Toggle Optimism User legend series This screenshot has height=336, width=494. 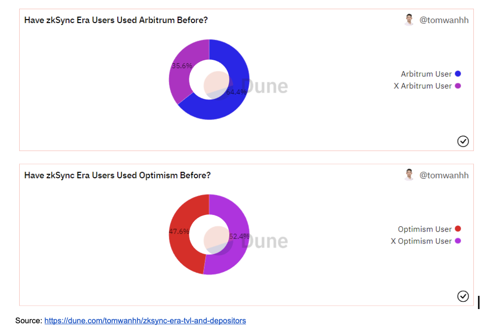coord(429,229)
